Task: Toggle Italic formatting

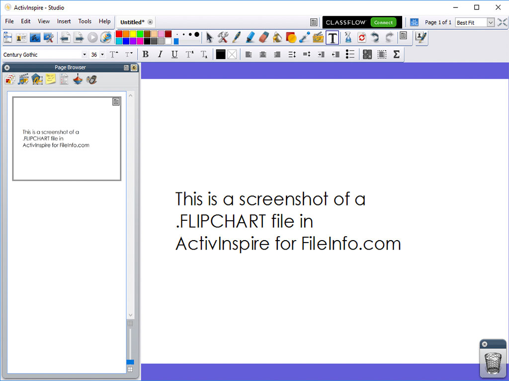Action: pos(160,55)
